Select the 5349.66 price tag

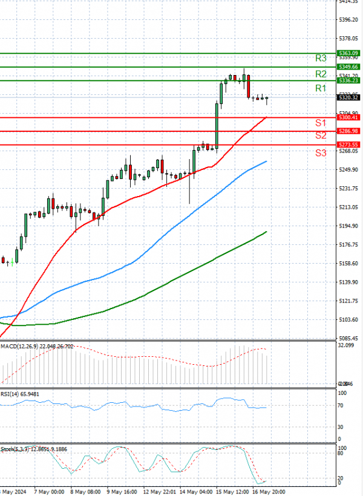(x=348, y=67)
